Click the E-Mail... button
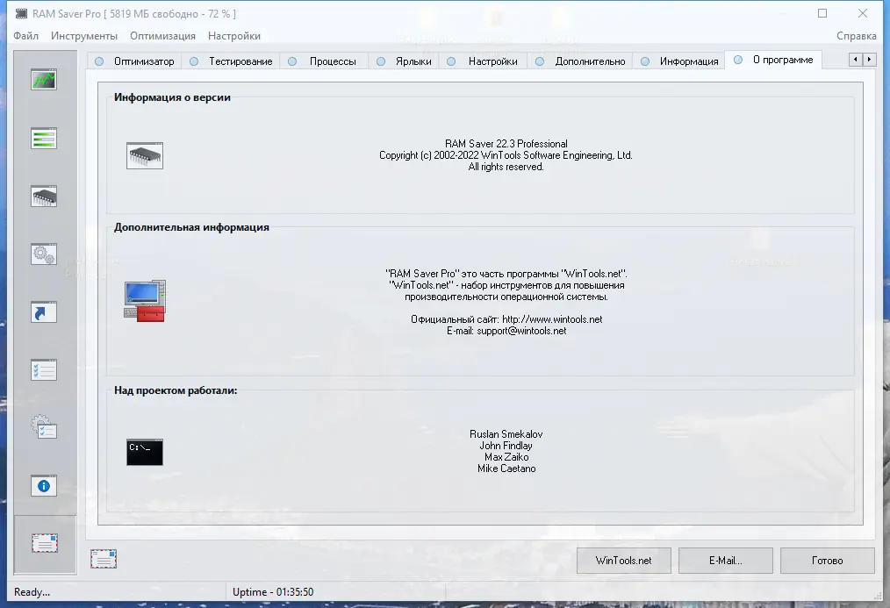Screen dimensions: 890x608 [725, 561]
